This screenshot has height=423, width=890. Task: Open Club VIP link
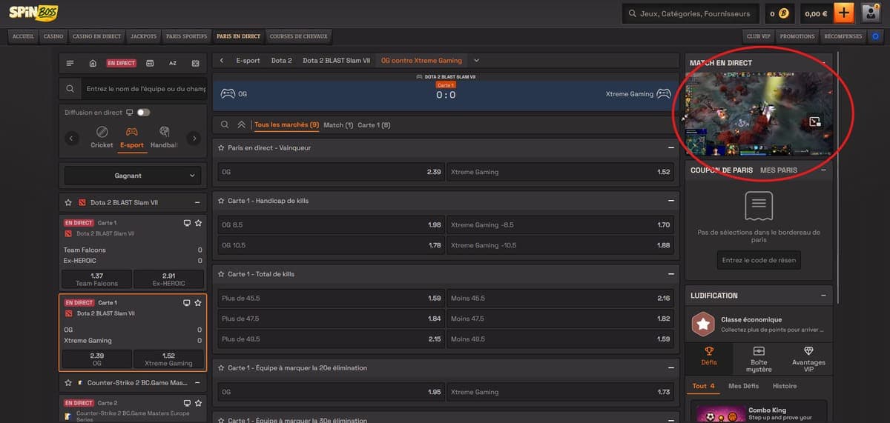pyautogui.click(x=759, y=36)
